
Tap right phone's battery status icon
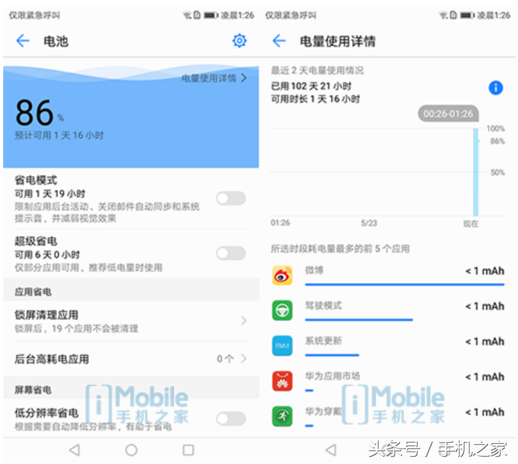(467, 15)
